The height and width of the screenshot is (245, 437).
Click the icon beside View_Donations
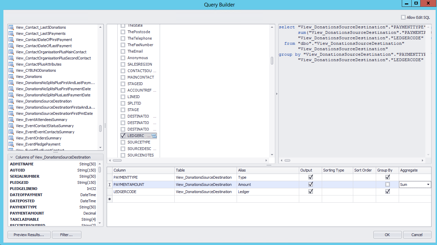(11, 77)
